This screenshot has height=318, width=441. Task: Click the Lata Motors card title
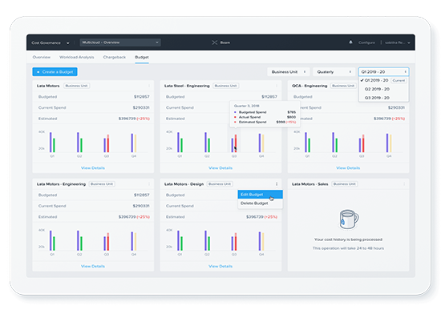pyautogui.click(x=48, y=86)
